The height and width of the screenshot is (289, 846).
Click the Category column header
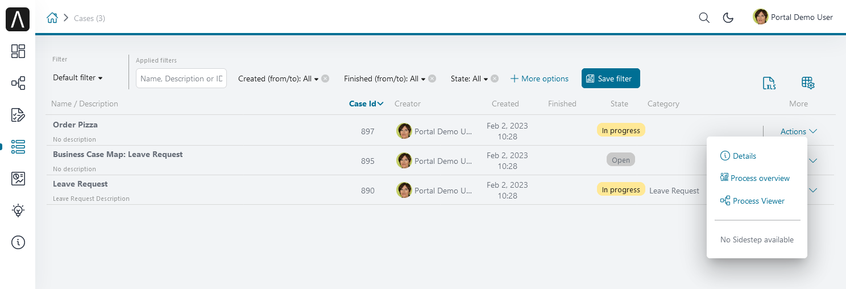tap(663, 104)
